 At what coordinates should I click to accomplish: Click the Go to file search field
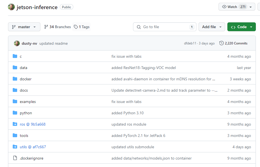(165, 27)
